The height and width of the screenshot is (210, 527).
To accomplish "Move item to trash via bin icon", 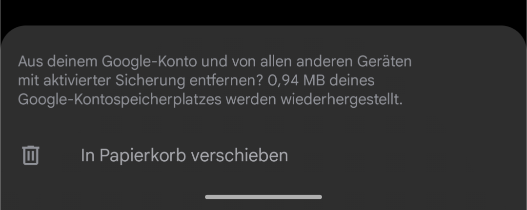I will 31,155.
